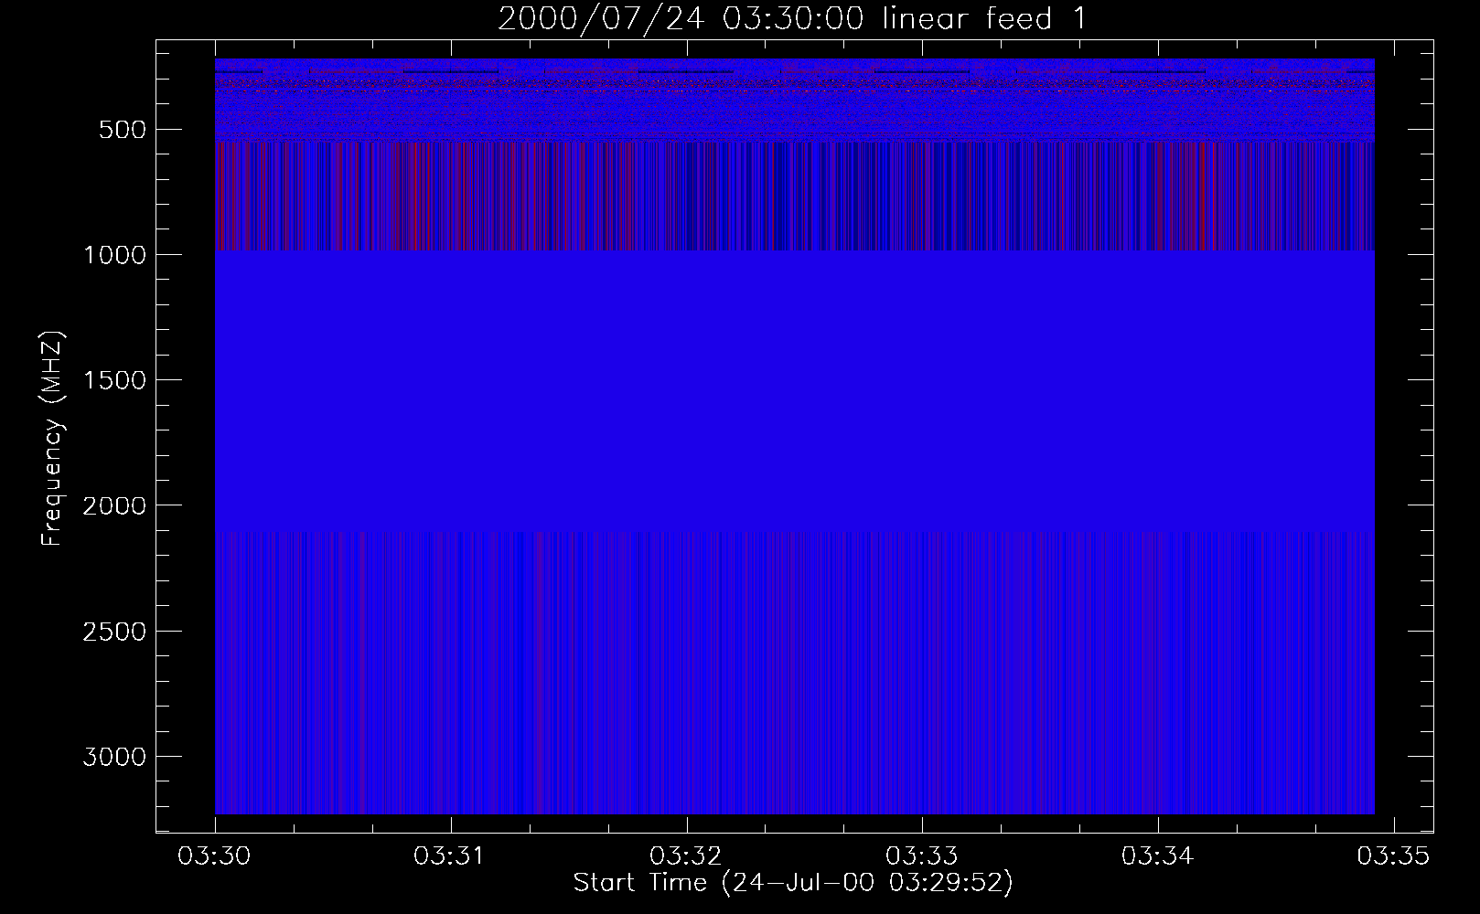Click the 03:35 time tick label
The width and height of the screenshot is (1480, 914).
point(1393,856)
